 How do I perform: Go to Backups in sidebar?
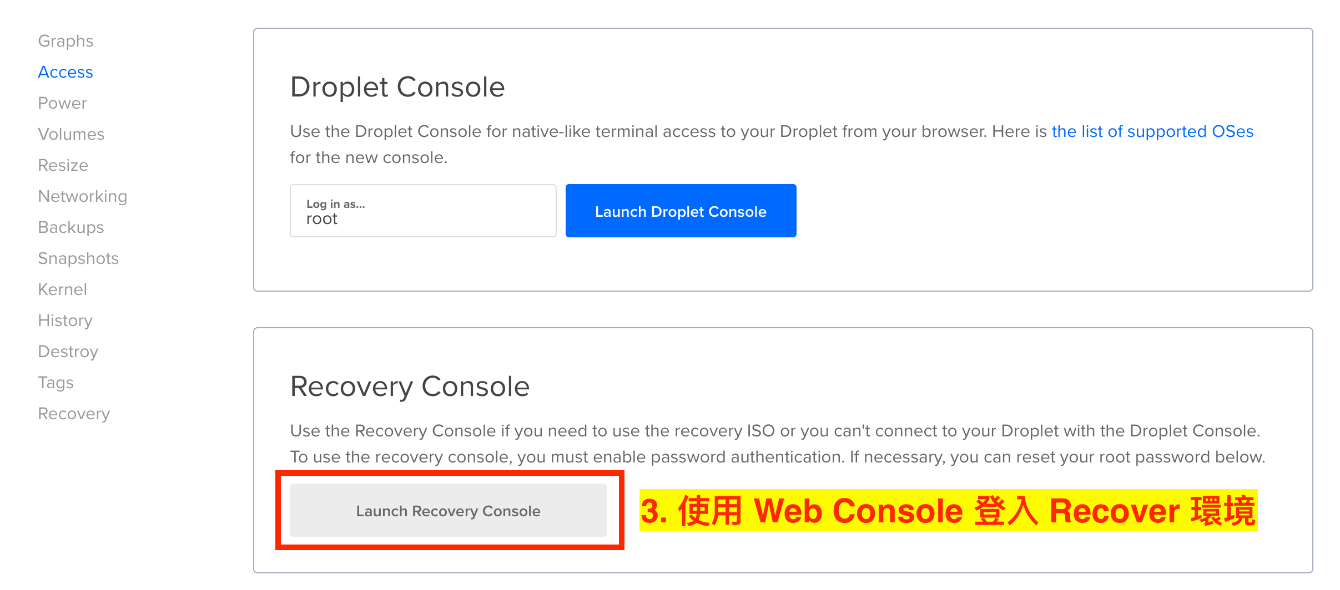click(x=71, y=227)
